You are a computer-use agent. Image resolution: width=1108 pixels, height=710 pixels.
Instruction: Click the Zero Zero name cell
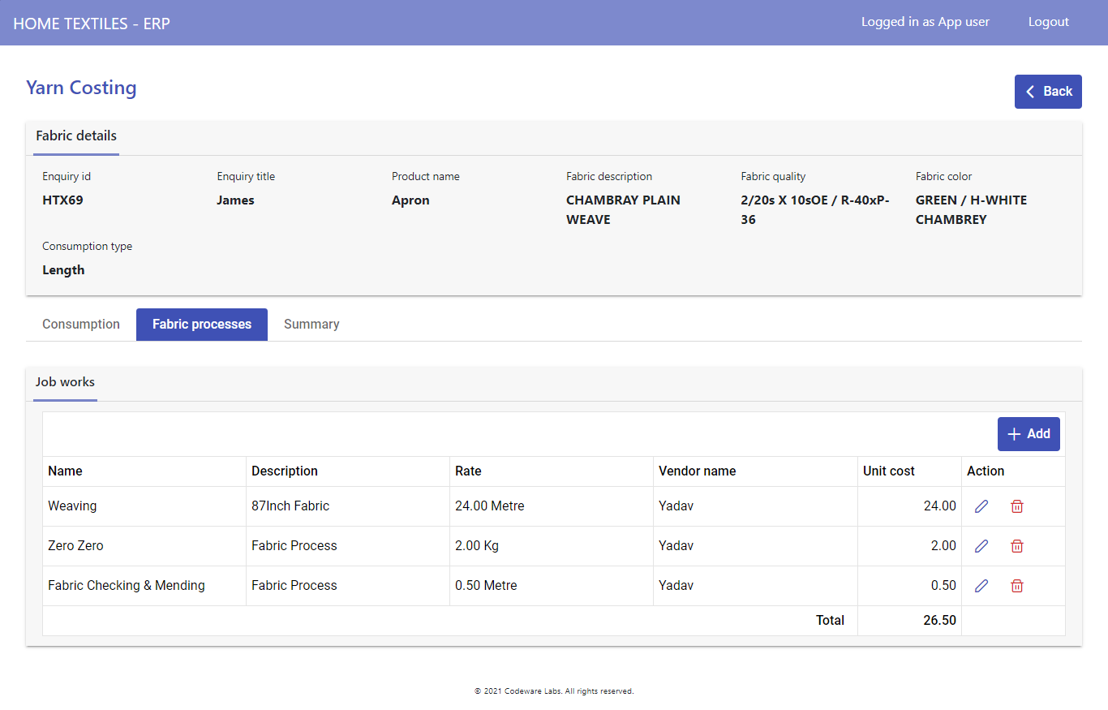144,546
